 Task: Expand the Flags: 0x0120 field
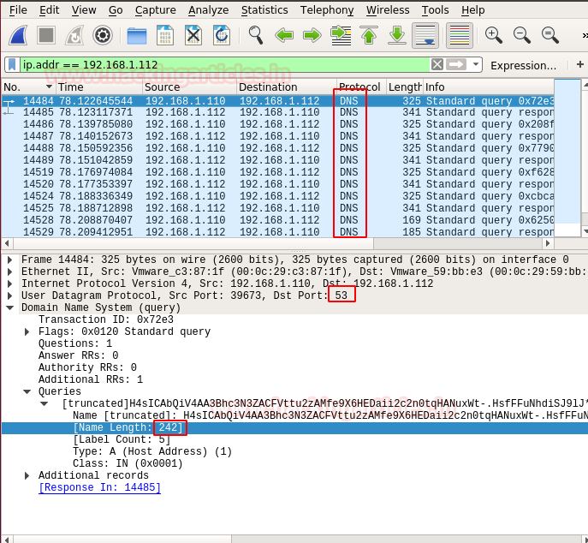[28, 331]
